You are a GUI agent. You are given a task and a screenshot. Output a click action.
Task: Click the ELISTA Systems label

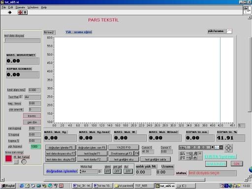(x=220, y=157)
